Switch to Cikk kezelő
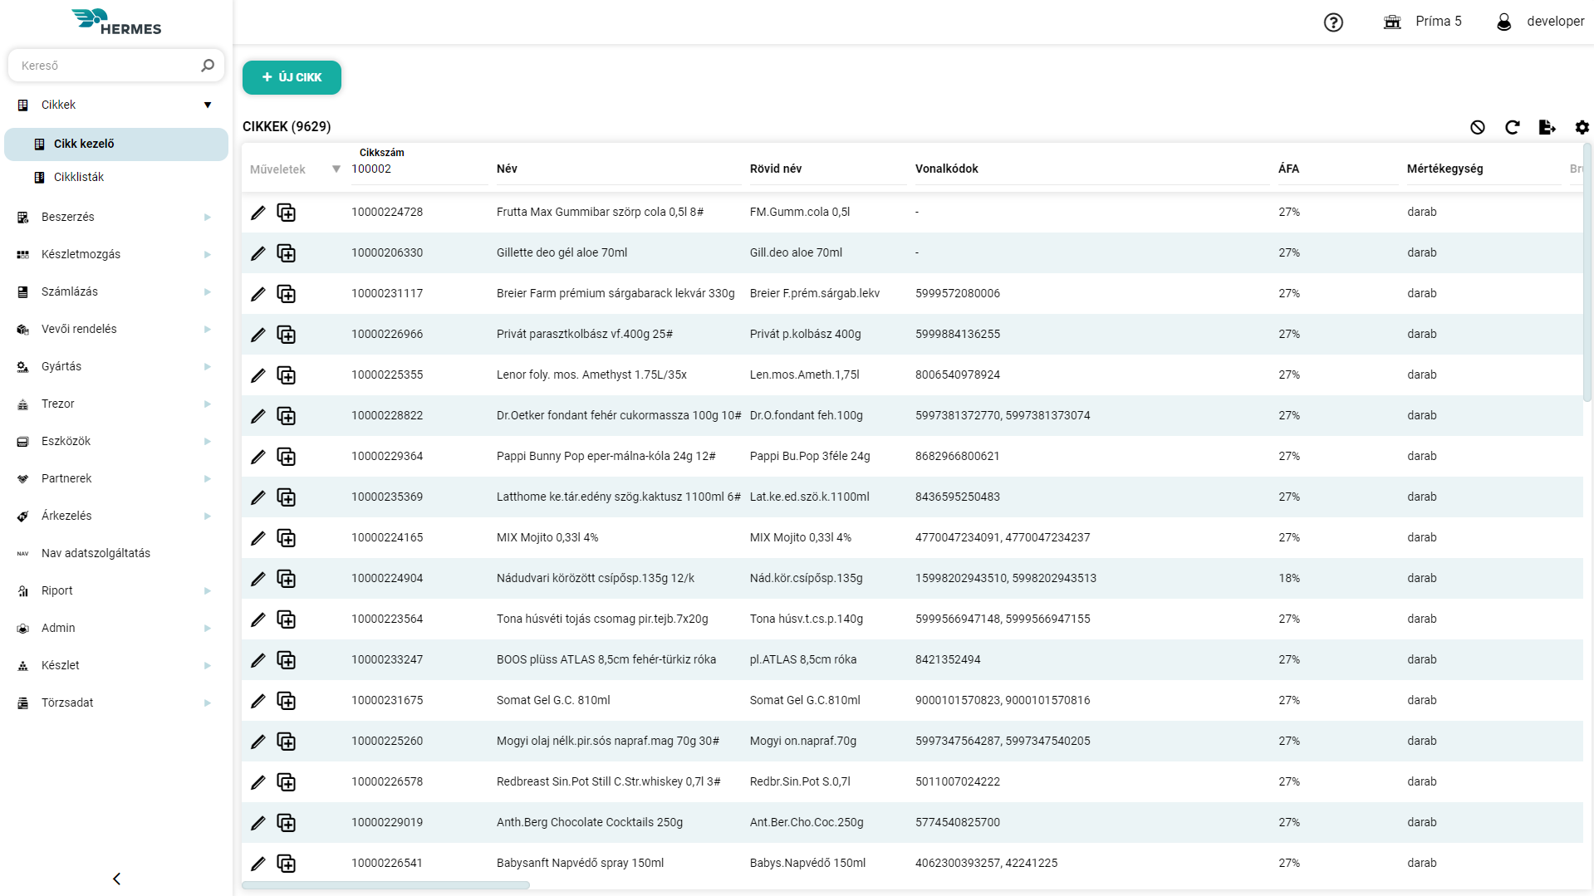 tap(85, 143)
